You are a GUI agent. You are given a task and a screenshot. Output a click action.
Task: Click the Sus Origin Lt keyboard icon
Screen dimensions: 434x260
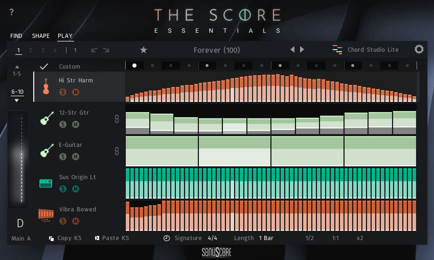click(x=45, y=182)
